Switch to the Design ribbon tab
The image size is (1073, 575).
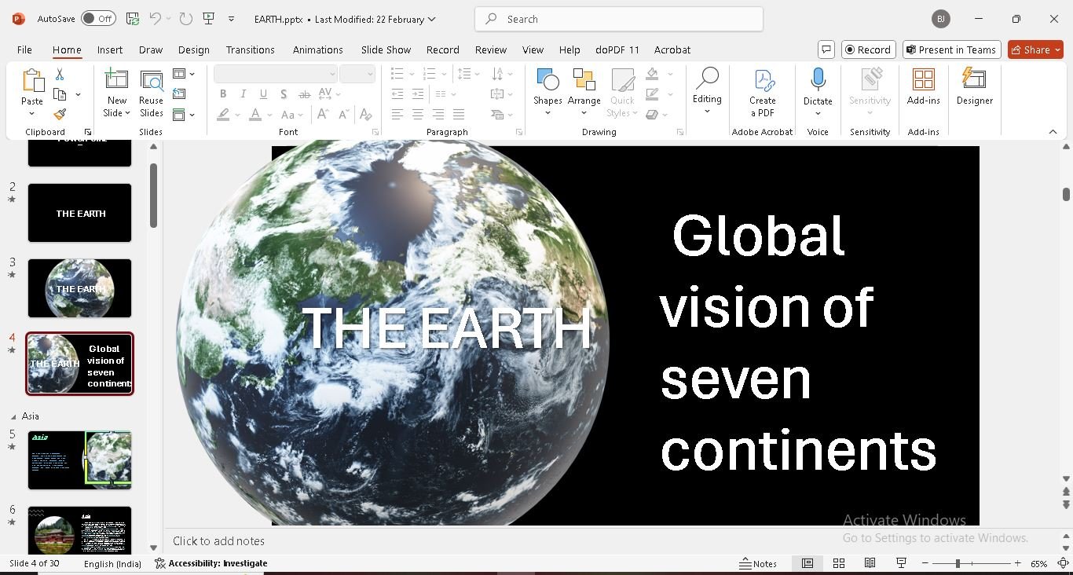[x=193, y=49]
